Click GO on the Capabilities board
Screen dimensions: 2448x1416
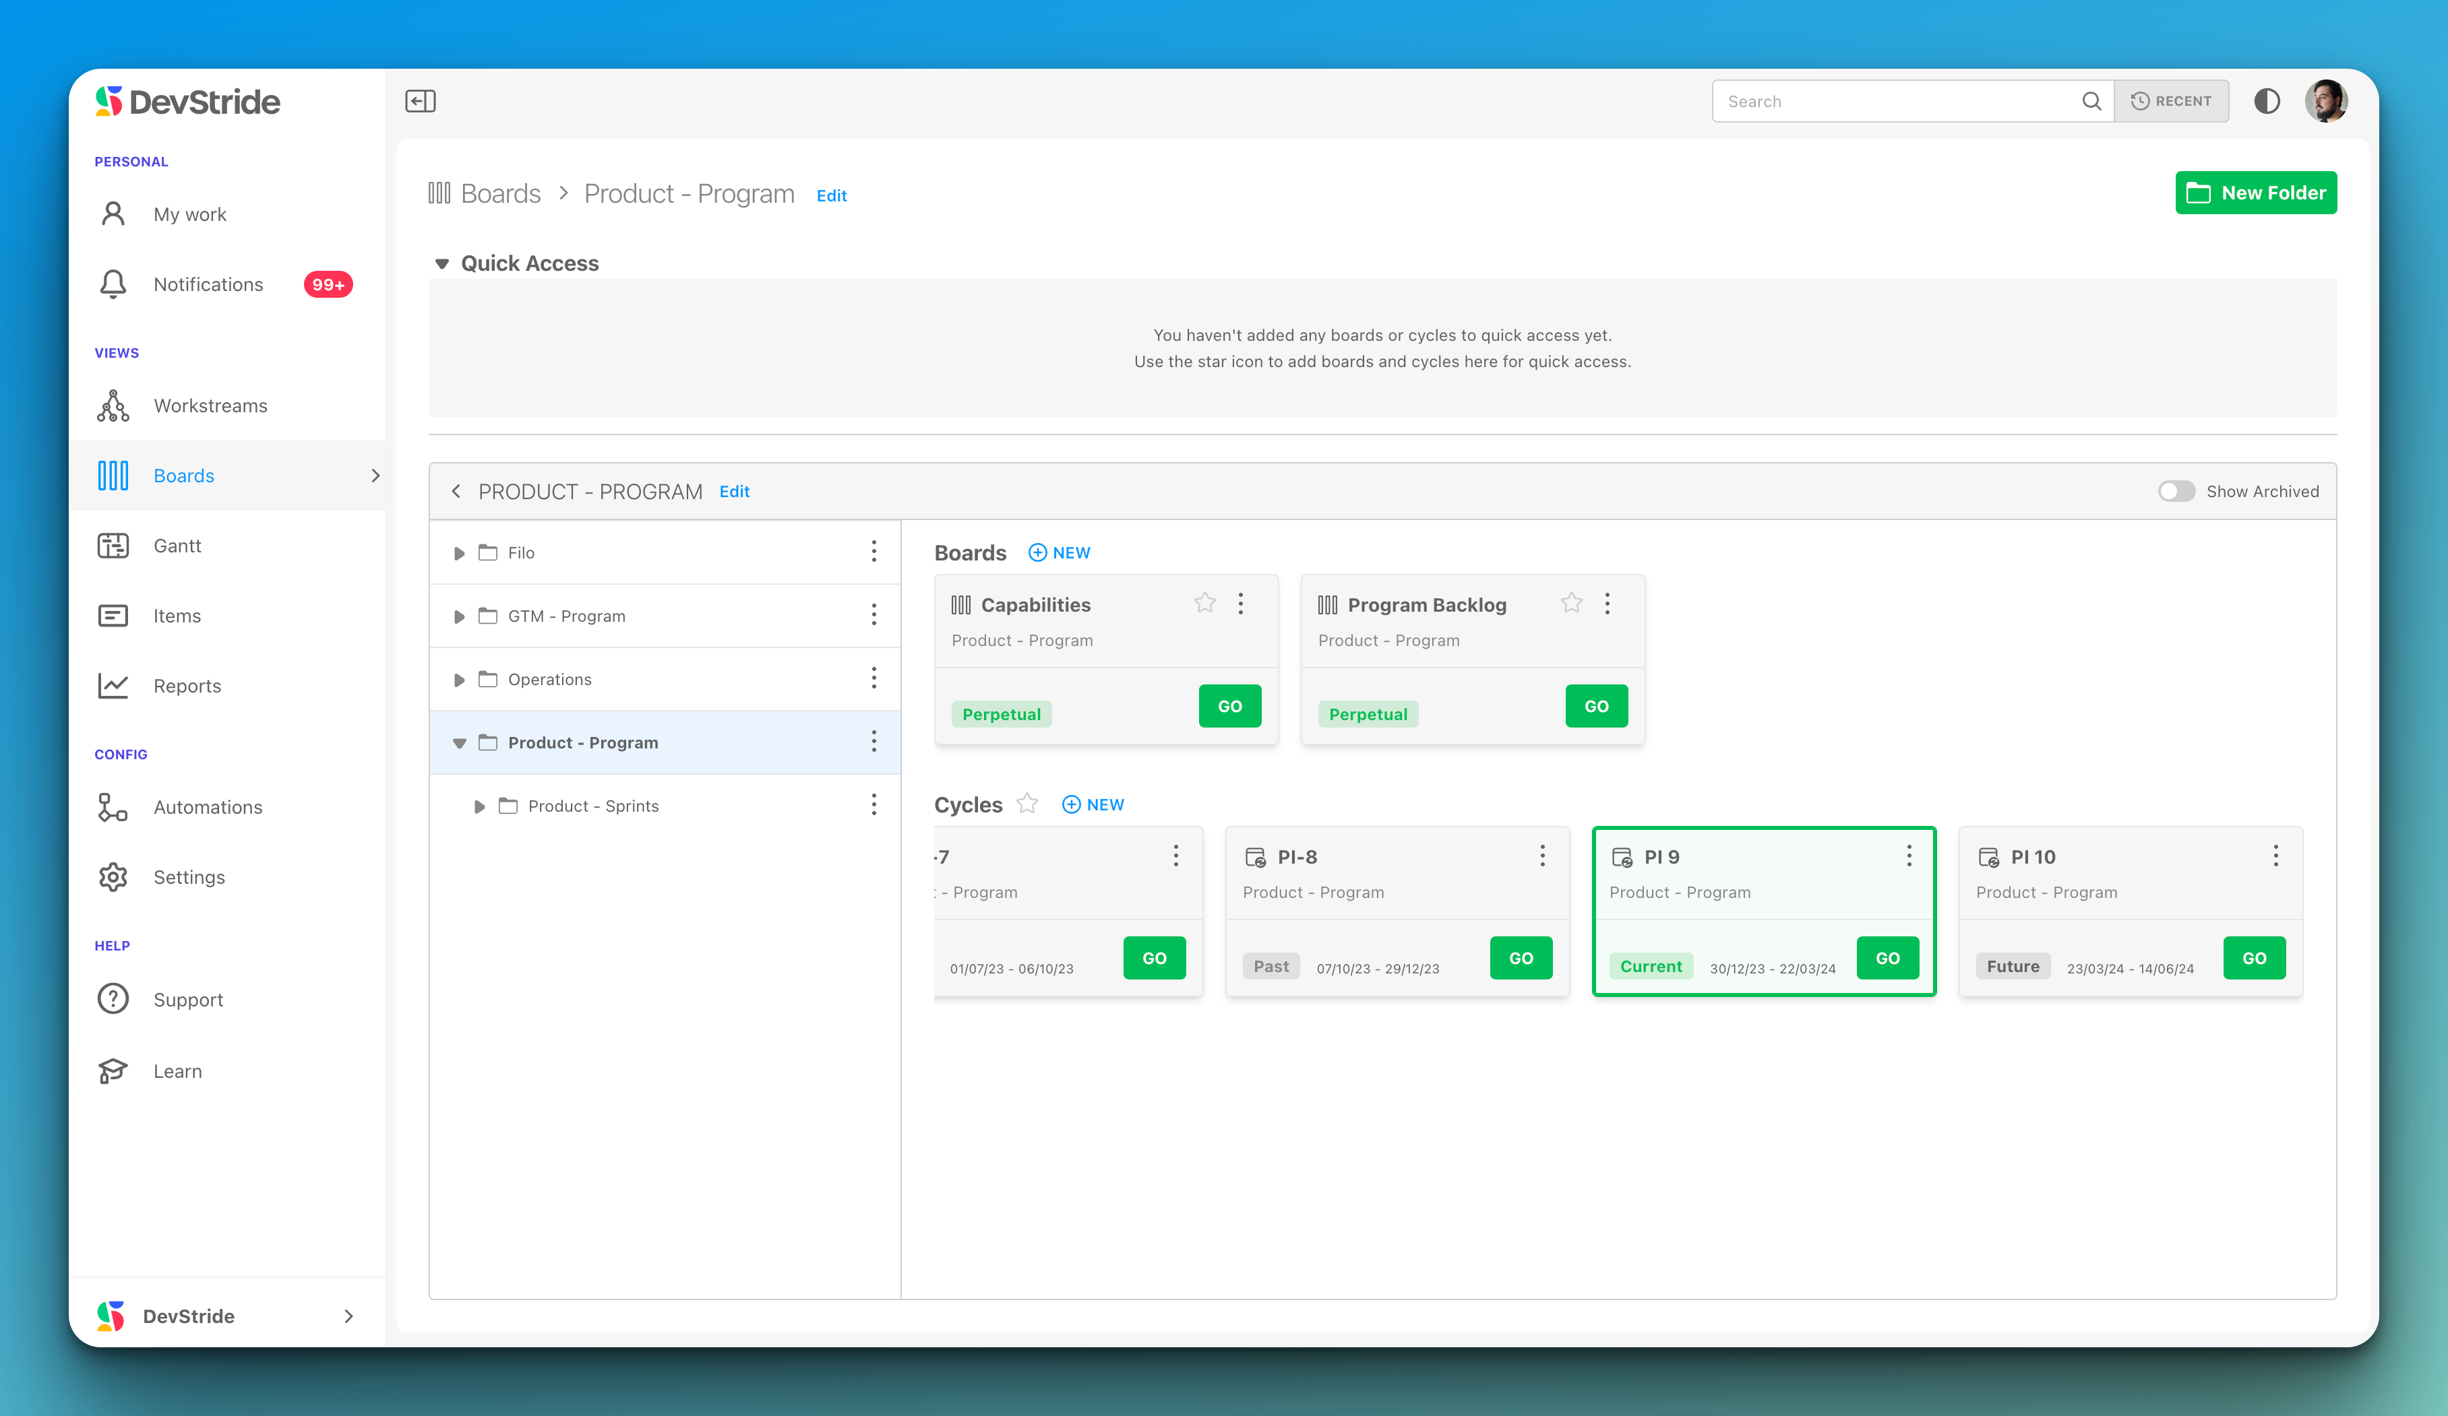[1230, 706]
